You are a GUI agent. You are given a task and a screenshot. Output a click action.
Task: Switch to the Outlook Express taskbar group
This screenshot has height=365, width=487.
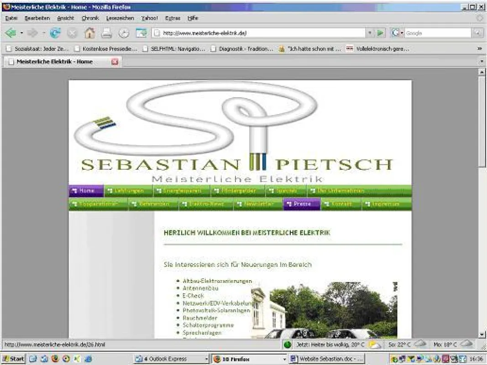coord(171,359)
